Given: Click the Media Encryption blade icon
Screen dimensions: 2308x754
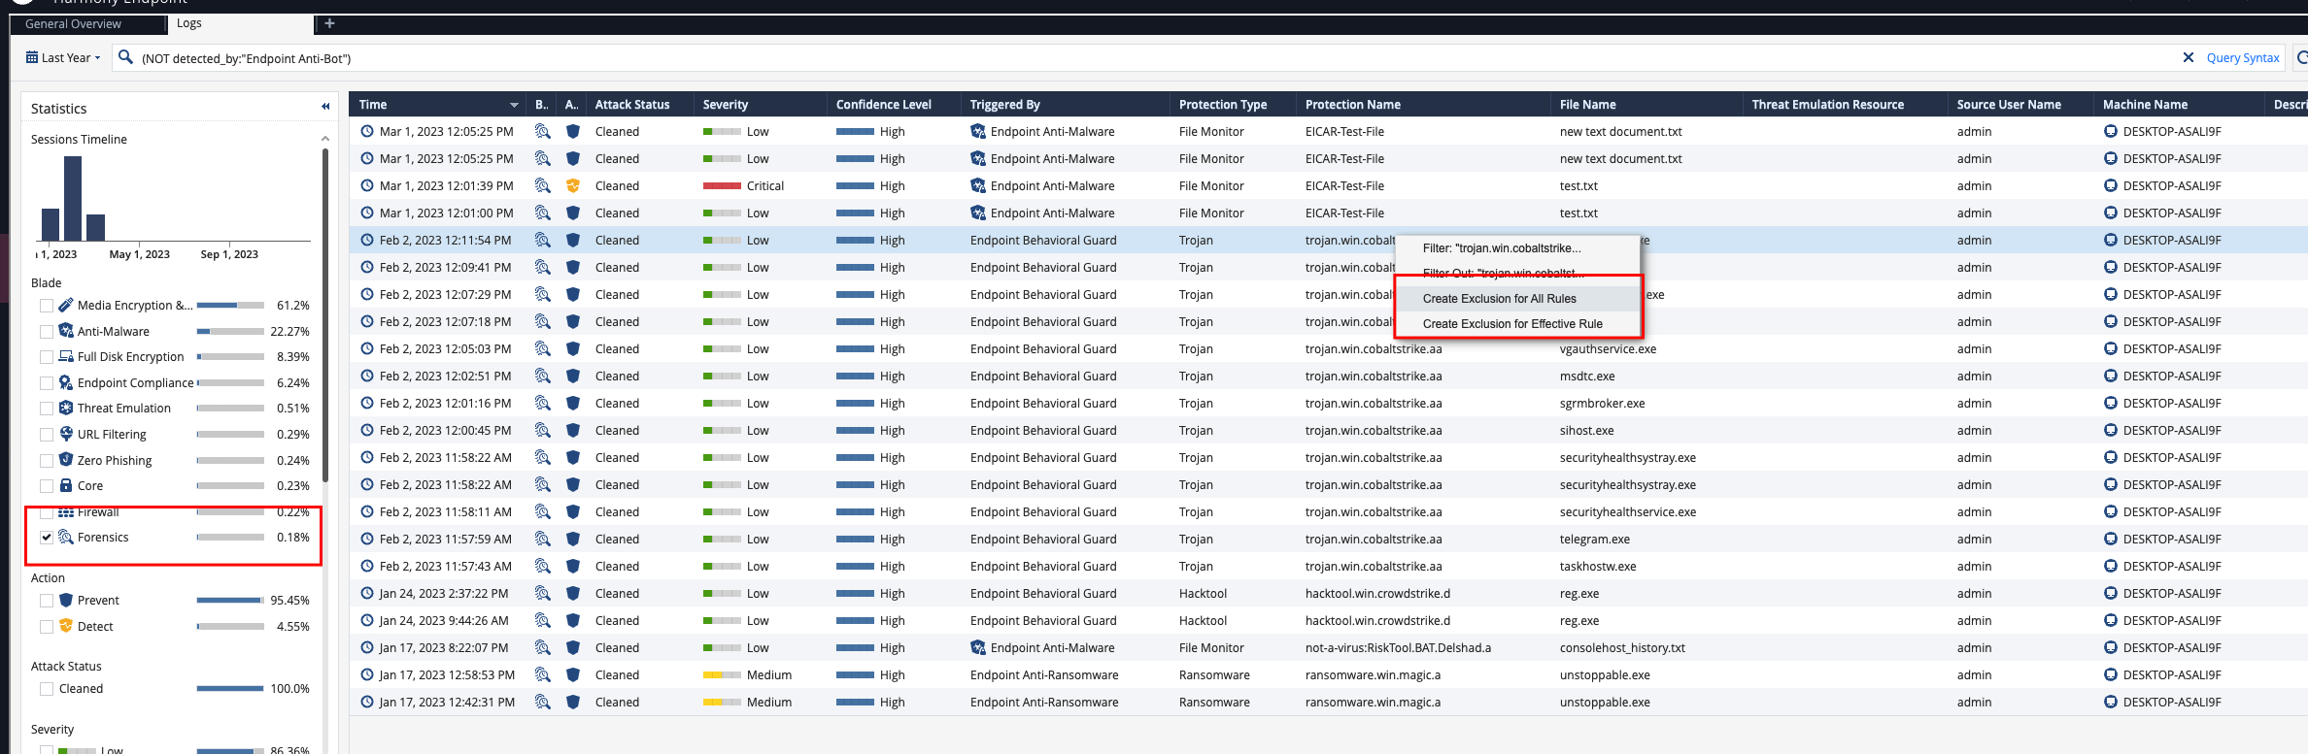Looking at the screenshot, I should click(66, 305).
